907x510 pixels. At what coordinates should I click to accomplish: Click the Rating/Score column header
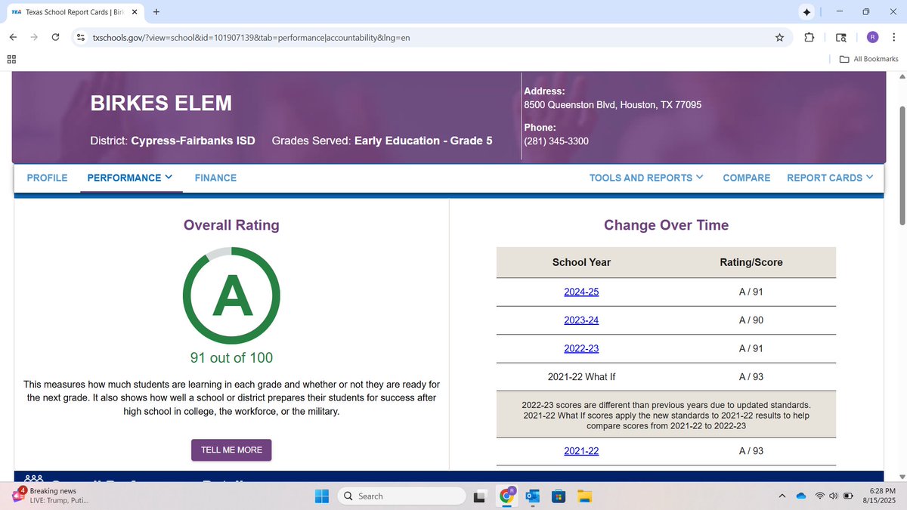[x=751, y=262]
